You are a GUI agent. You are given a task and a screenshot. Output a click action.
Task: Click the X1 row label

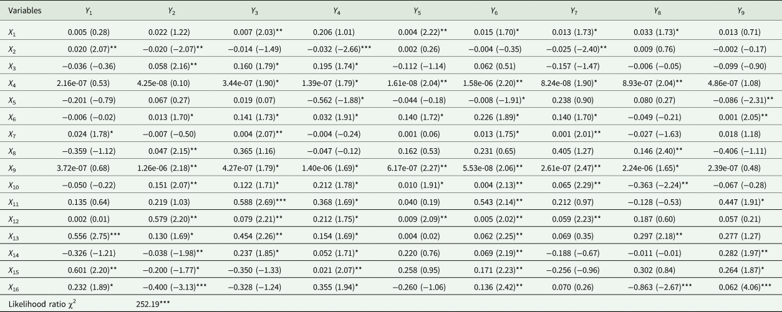click(12, 31)
